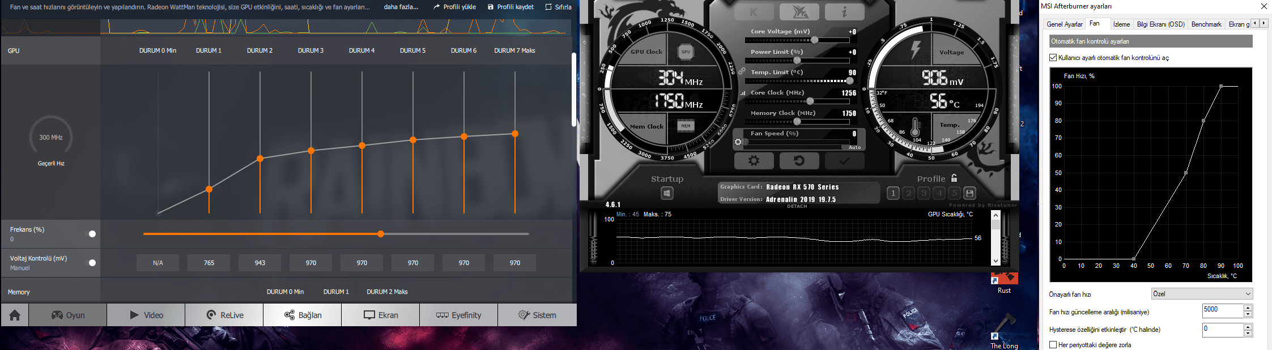Toggle Fan Speed Auto button
Viewport: 1272px width, 350px height.
click(x=854, y=147)
